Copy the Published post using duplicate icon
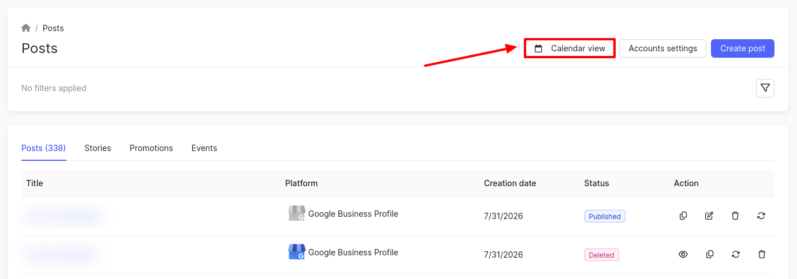797x279 pixels. 683,216
